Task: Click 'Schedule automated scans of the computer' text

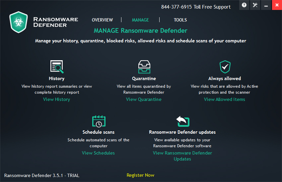Action: coord(99,143)
